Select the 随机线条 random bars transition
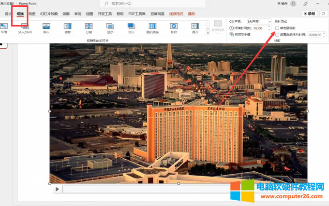The width and height of the screenshot is (329, 206). pos(152,27)
